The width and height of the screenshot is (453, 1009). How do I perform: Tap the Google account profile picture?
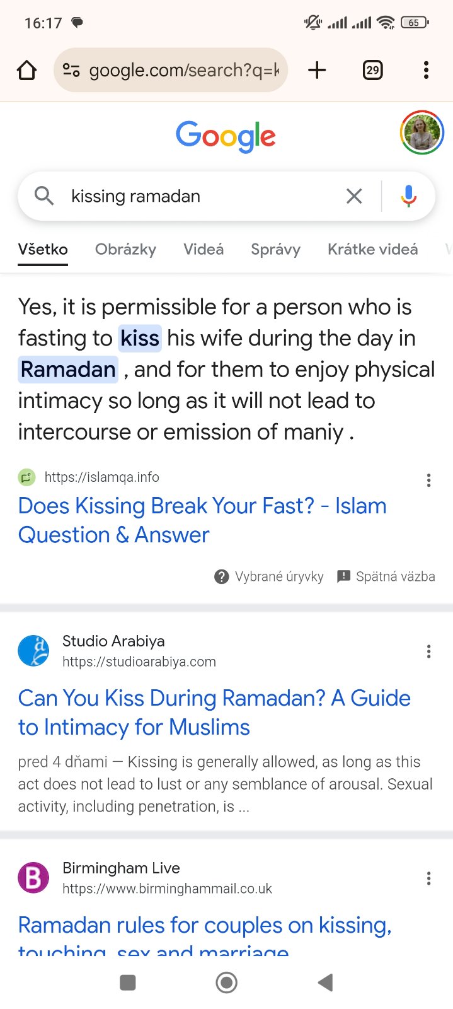coord(422,132)
